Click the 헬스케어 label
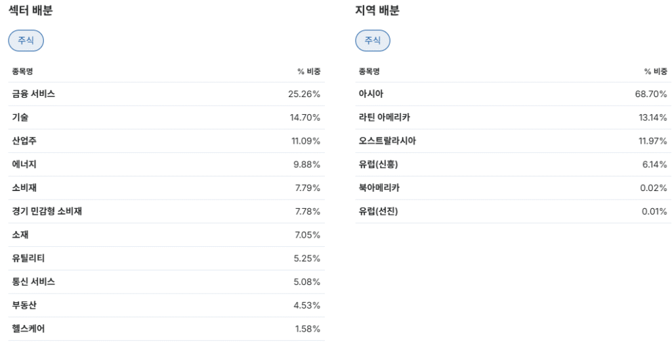 (28, 329)
